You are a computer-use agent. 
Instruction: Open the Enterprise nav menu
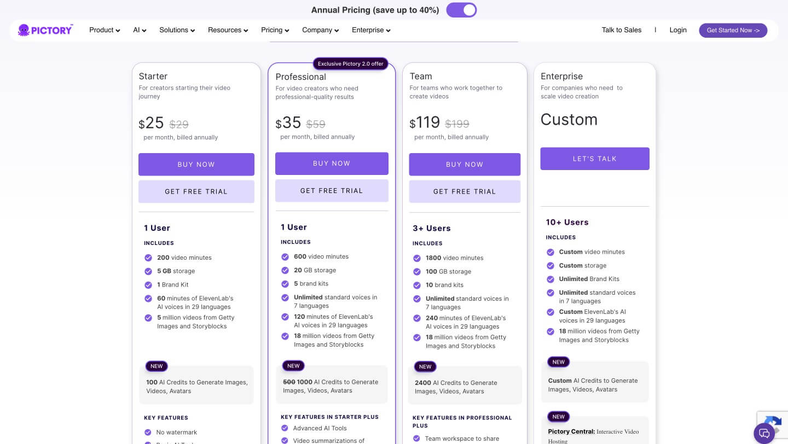pos(371,30)
